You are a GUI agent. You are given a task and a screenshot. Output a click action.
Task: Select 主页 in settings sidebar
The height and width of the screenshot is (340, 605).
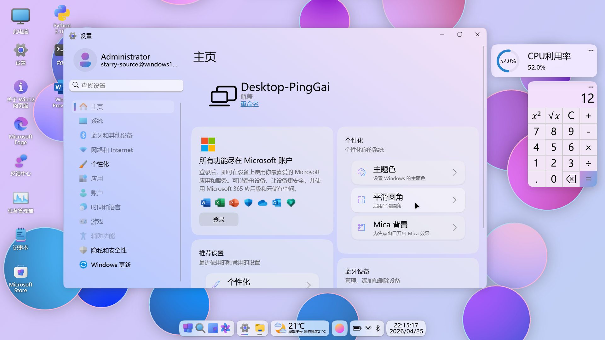click(124, 107)
